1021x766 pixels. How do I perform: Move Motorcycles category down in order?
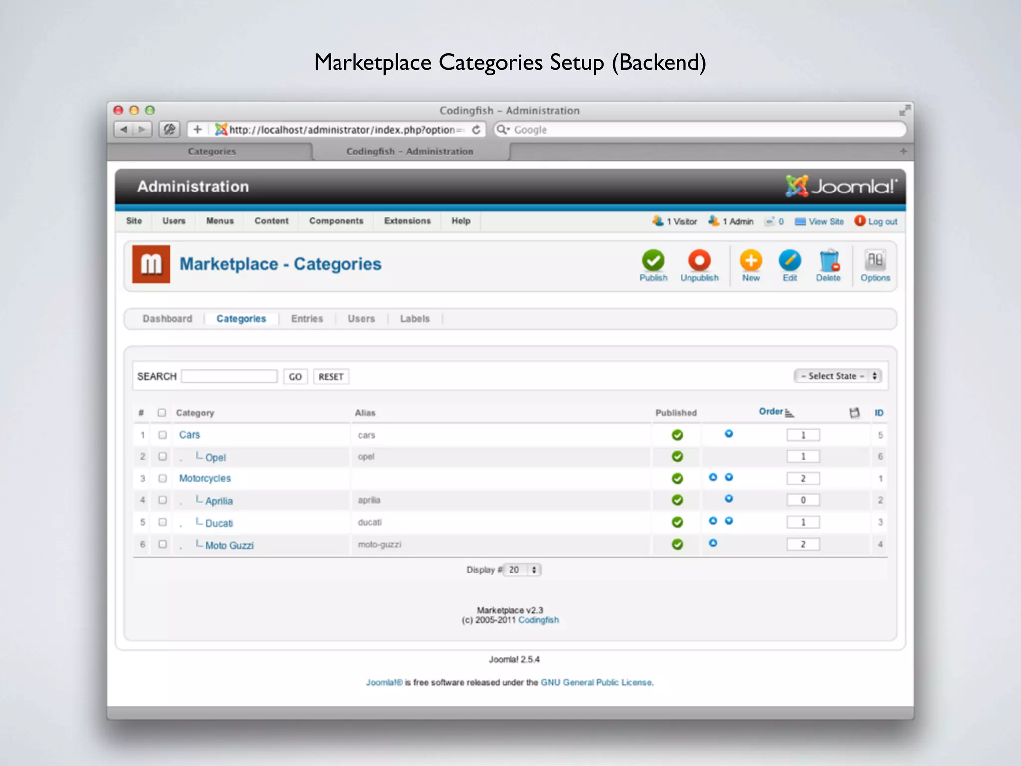point(729,477)
